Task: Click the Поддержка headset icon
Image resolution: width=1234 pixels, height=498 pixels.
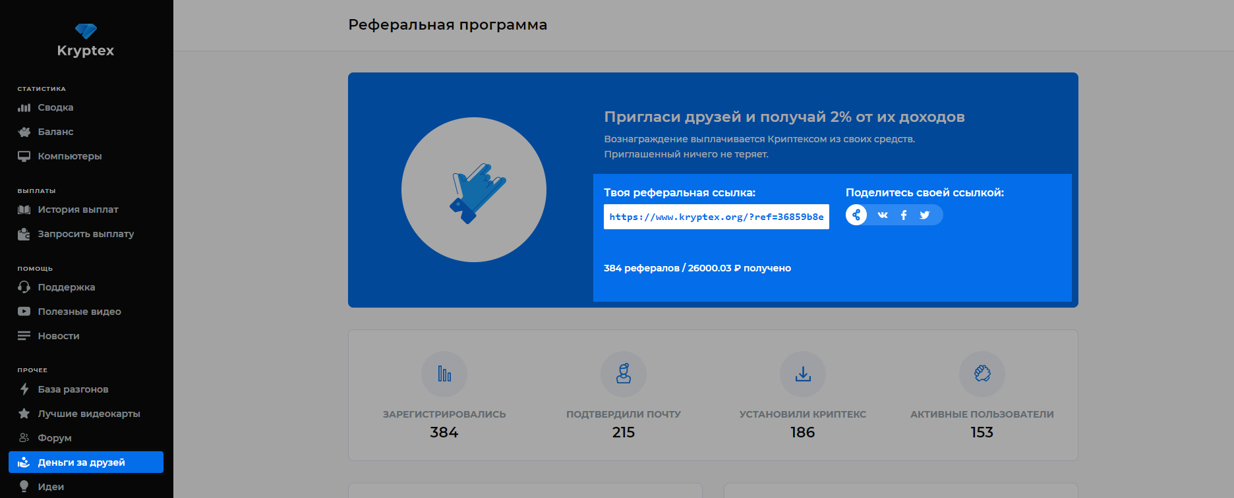Action: [x=24, y=287]
